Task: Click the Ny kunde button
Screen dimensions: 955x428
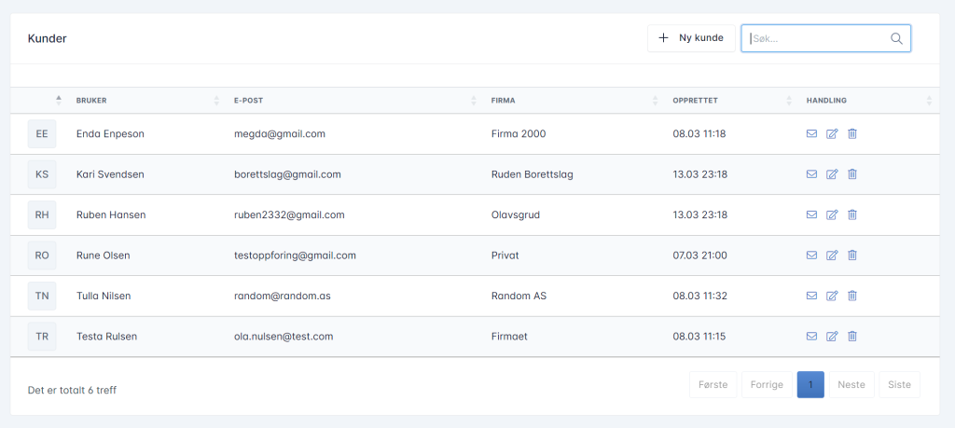Action: (x=691, y=38)
